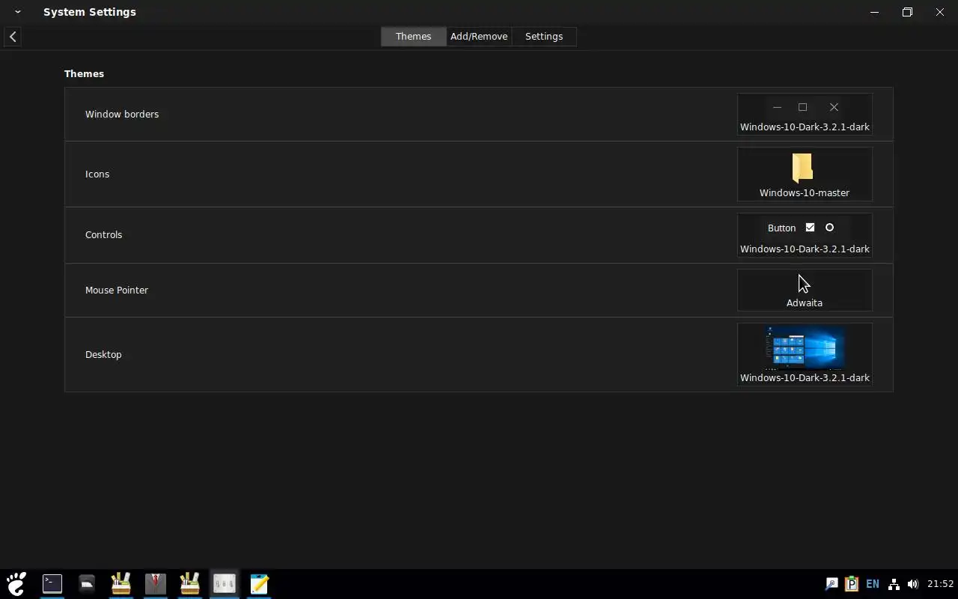Switch to the suit-and-tie taskbar app
Screen dimensions: 958x599
pyautogui.click(x=156, y=584)
